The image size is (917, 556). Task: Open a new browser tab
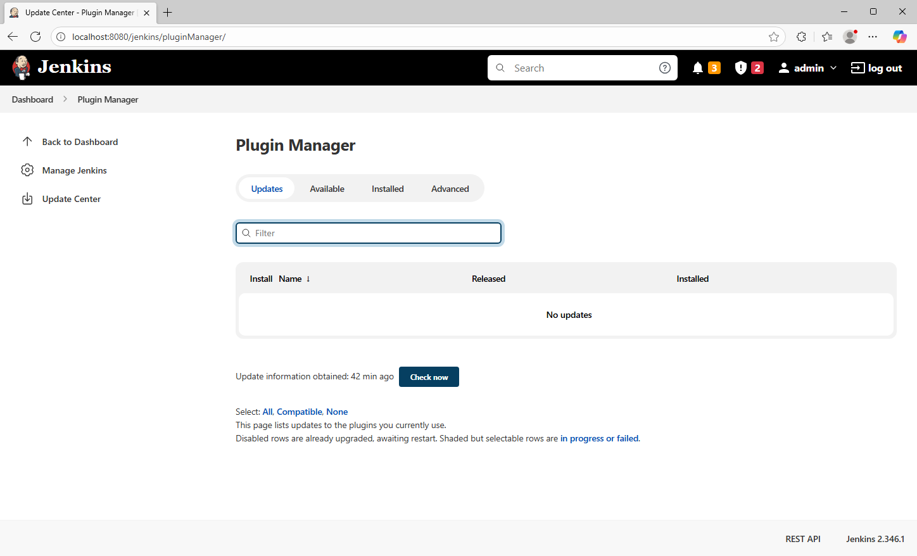(x=167, y=12)
